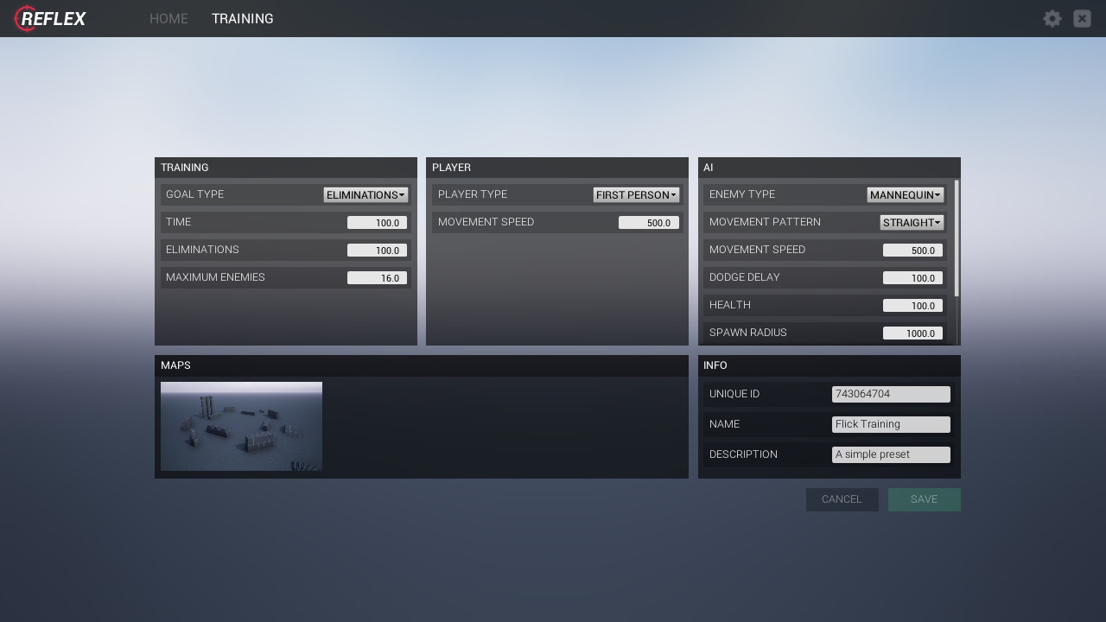
Task: Select the TRAINING tab
Action: pos(242,18)
